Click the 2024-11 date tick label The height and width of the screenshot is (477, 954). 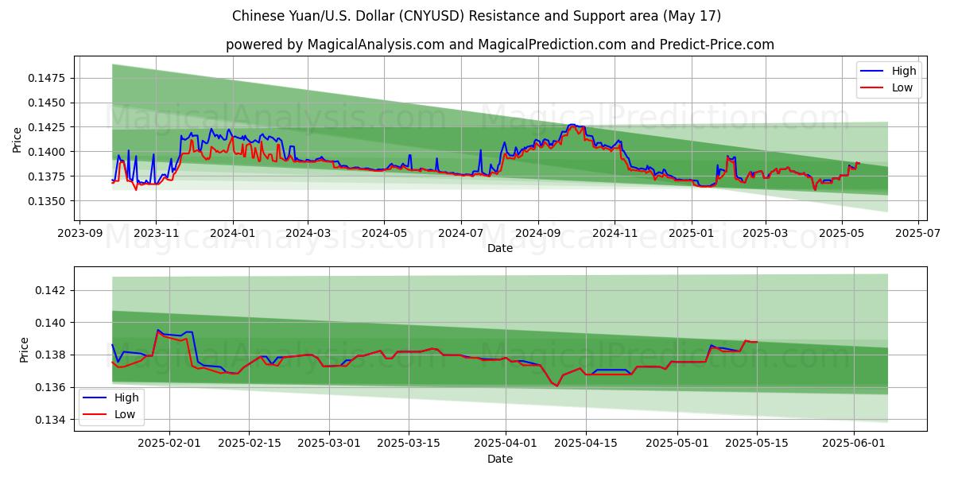pos(615,234)
